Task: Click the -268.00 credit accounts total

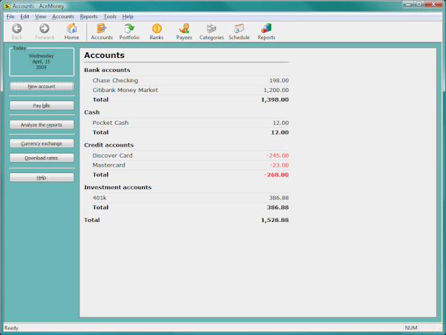Action: [276, 174]
